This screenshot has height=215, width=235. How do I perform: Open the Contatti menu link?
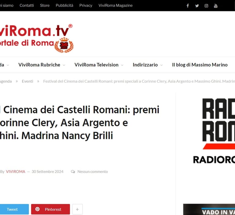point(27,6)
